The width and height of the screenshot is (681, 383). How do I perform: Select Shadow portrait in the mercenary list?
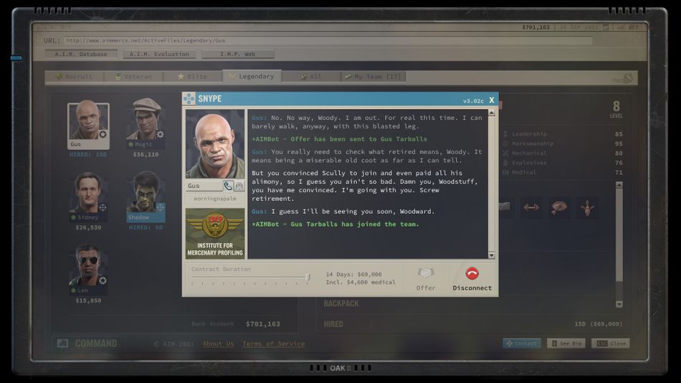(146, 197)
